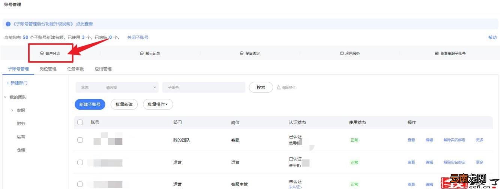Click the blue info icon in the notice banner
500x189 pixels.
pyautogui.click(x=8, y=24)
